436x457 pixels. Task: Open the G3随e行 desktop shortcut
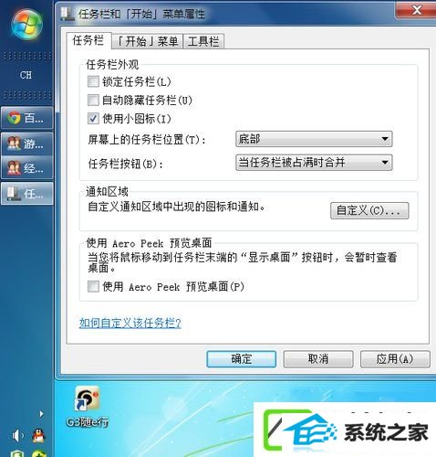[88, 407]
